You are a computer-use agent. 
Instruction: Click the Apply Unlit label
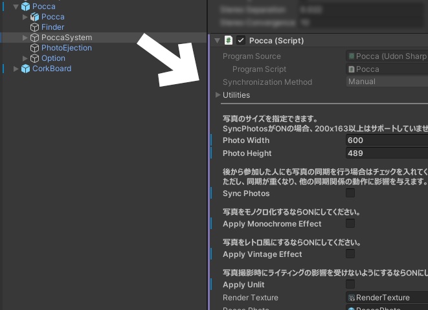tap(243, 285)
